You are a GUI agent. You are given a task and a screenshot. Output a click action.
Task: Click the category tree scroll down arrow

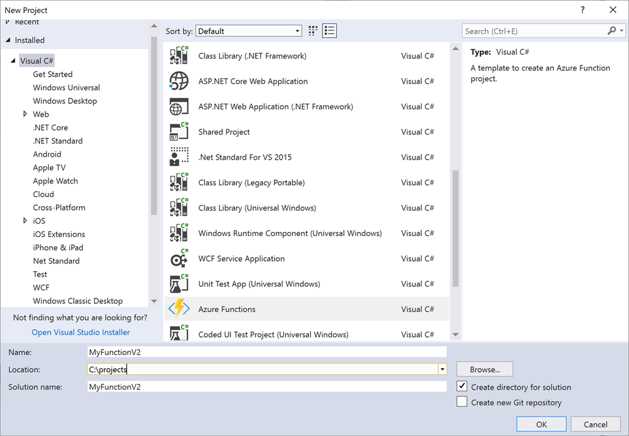[x=154, y=302]
